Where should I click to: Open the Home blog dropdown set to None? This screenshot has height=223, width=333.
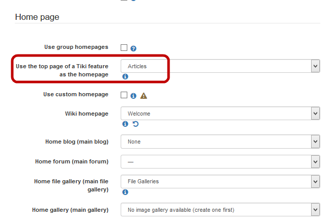click(x=220, y=142)
